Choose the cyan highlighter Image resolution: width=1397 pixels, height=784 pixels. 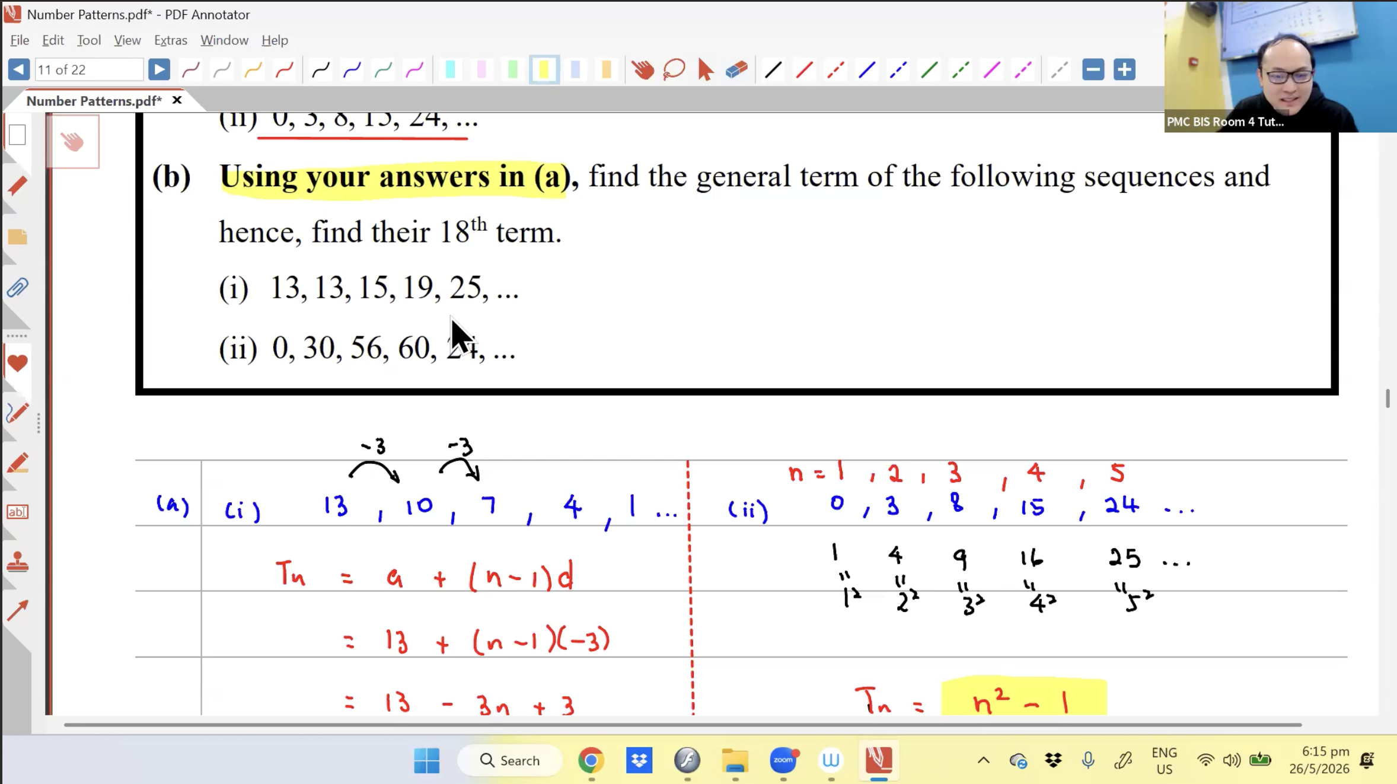point(450,70)
